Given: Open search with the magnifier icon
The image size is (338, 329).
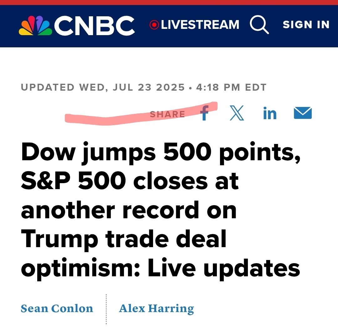Looking at the screenshot, I should click(259, 25).
